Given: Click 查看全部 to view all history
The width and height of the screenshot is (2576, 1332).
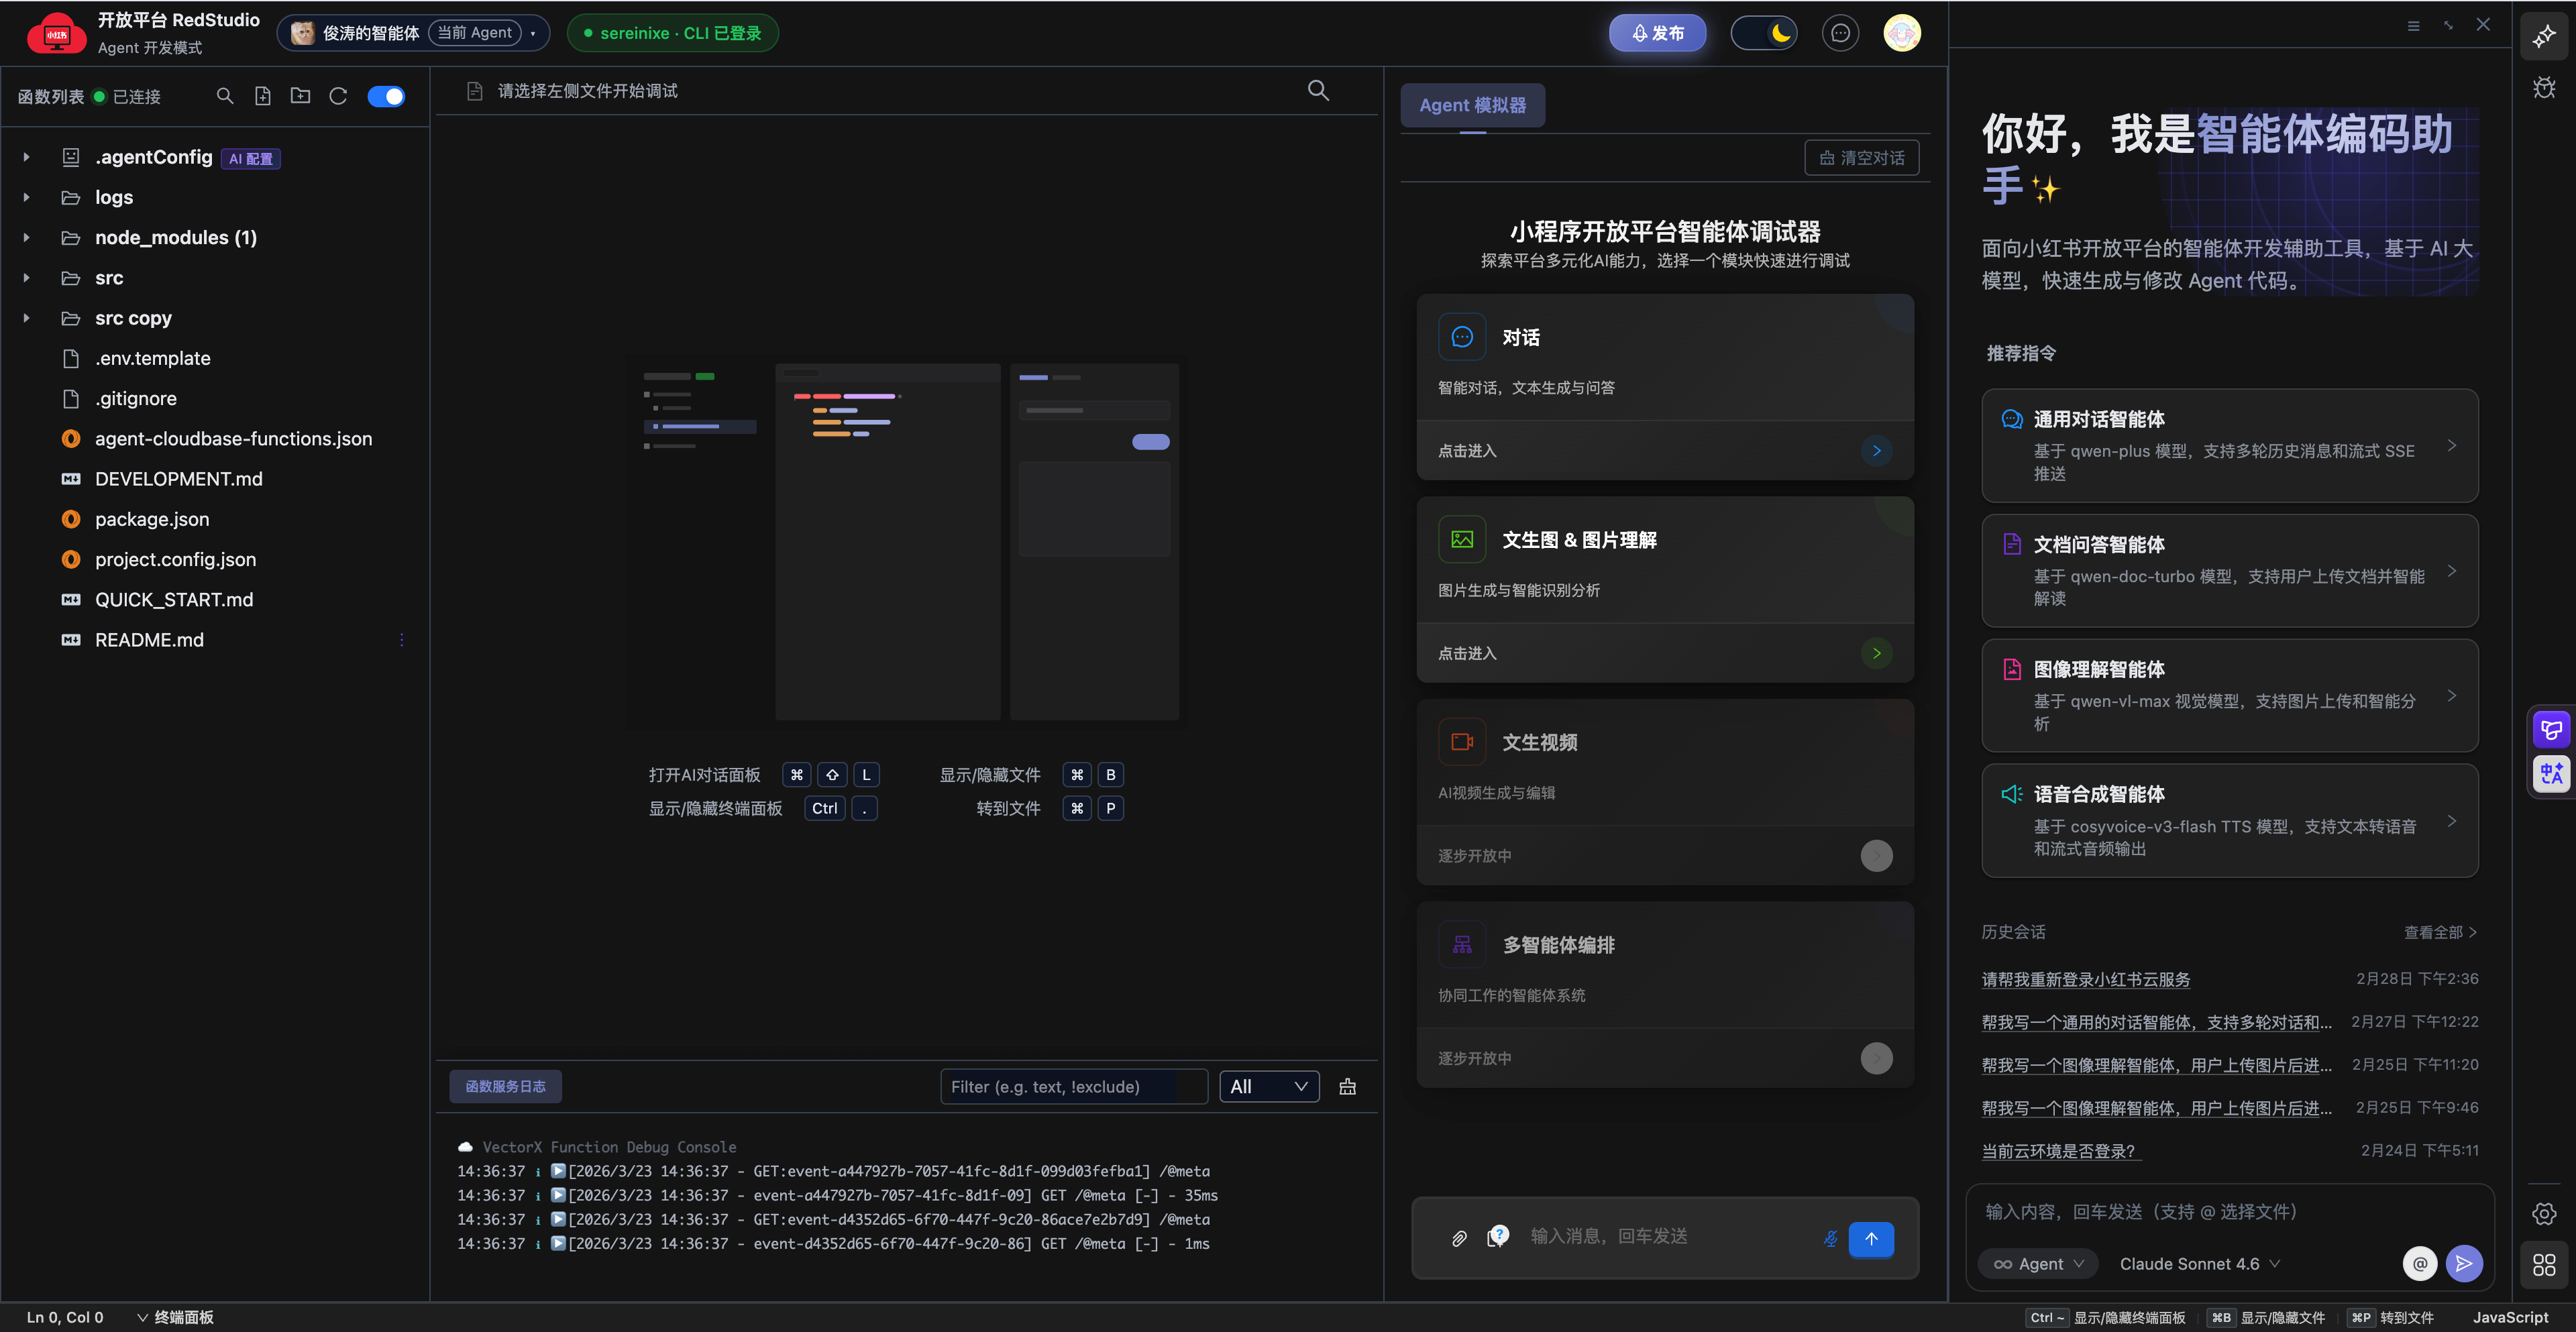Looking at the screenshot, I should coord(2440,932).
